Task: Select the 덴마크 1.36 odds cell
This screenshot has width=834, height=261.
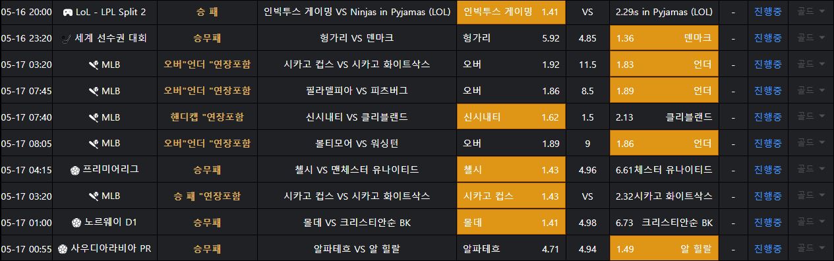Action: click(664, 38)
